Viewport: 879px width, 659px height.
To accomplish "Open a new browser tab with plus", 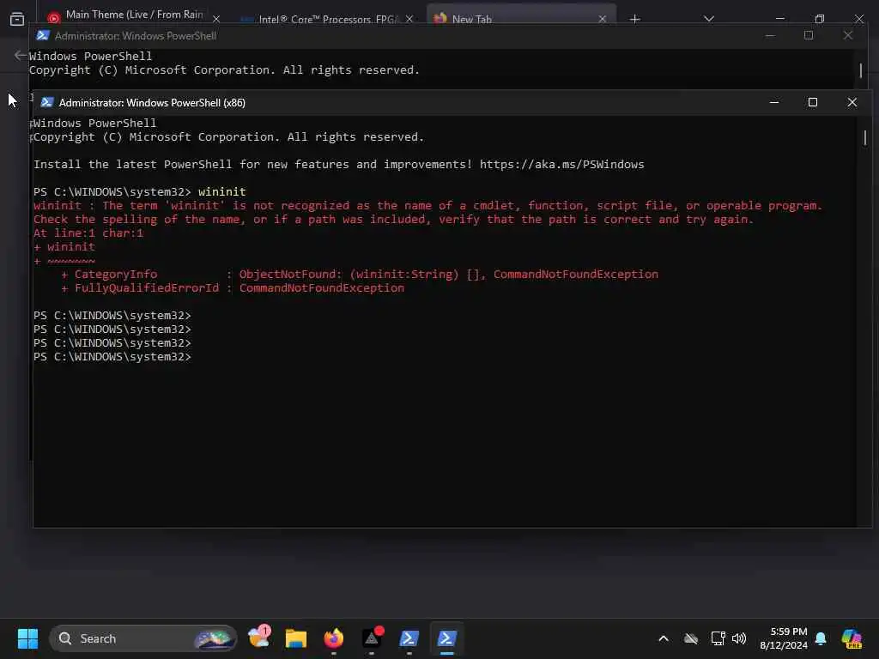I will (x=634, y=19).
